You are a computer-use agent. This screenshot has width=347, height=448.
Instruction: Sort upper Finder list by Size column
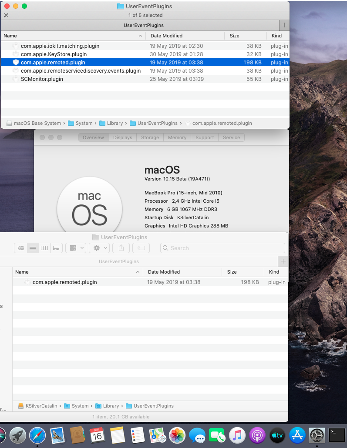[246, 36]
